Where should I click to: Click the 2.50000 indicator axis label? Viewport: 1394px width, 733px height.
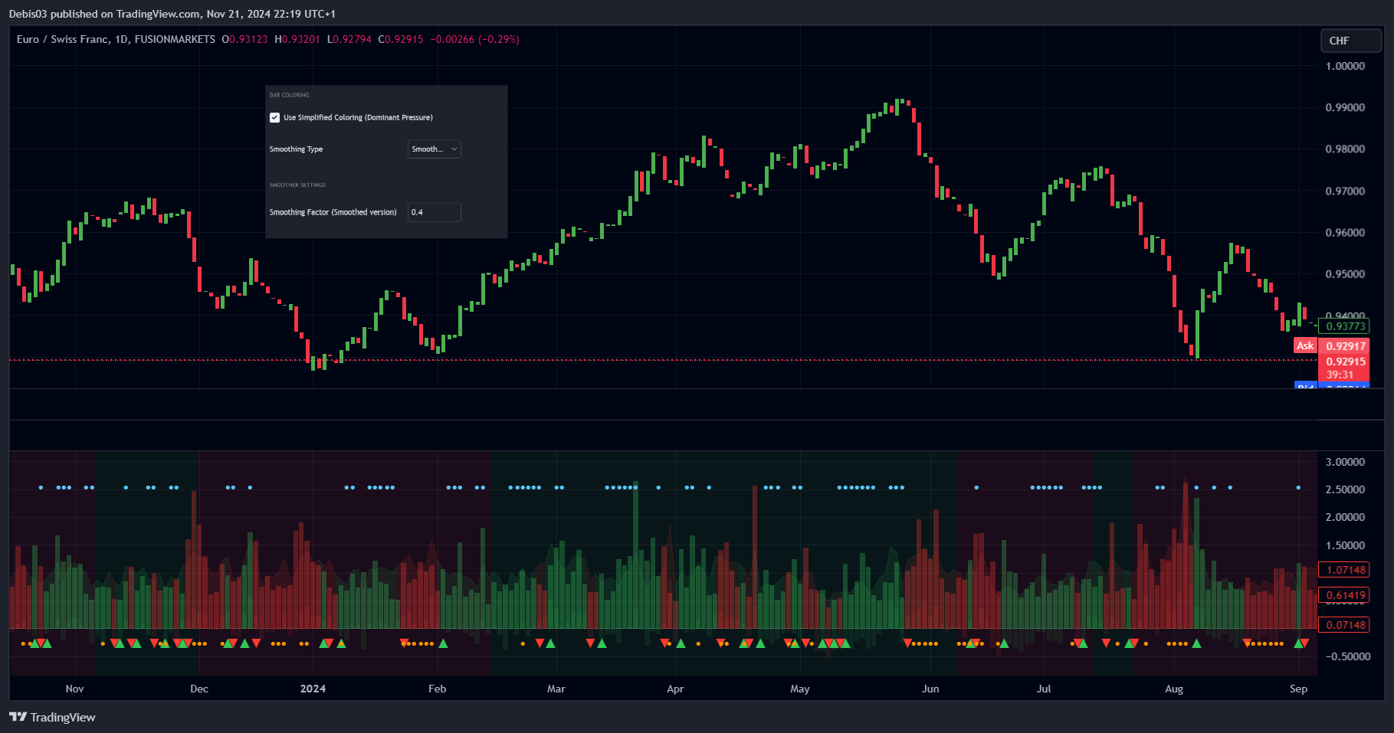coord(1345,489)
